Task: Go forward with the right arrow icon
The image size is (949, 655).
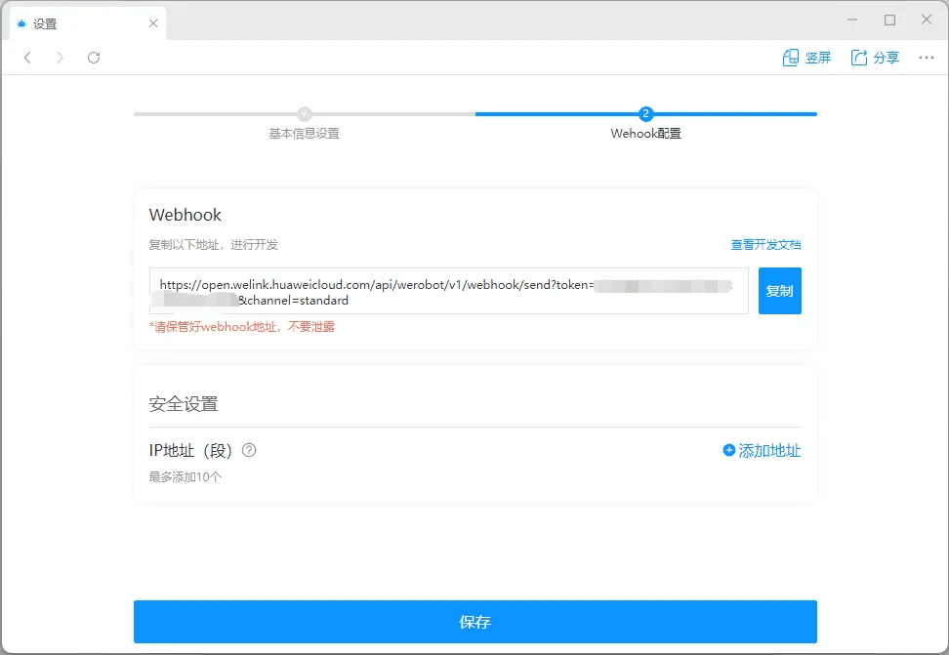Action: point(60,58)
